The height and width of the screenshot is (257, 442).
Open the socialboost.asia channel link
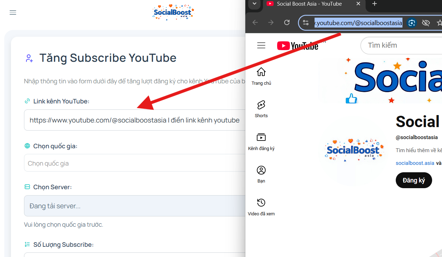(x=415, y=163)
